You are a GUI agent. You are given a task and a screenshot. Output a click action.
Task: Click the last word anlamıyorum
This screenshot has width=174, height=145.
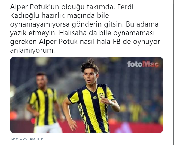(32, 51)
